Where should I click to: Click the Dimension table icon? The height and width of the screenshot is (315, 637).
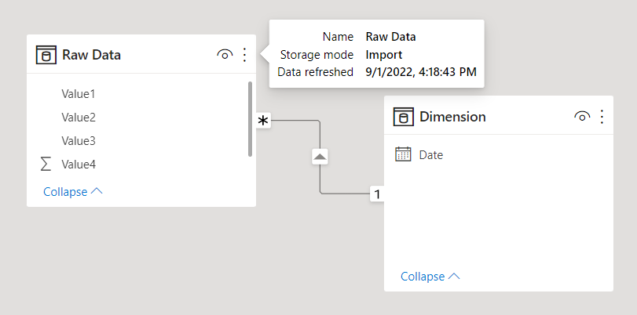click(x=404, y=117)
